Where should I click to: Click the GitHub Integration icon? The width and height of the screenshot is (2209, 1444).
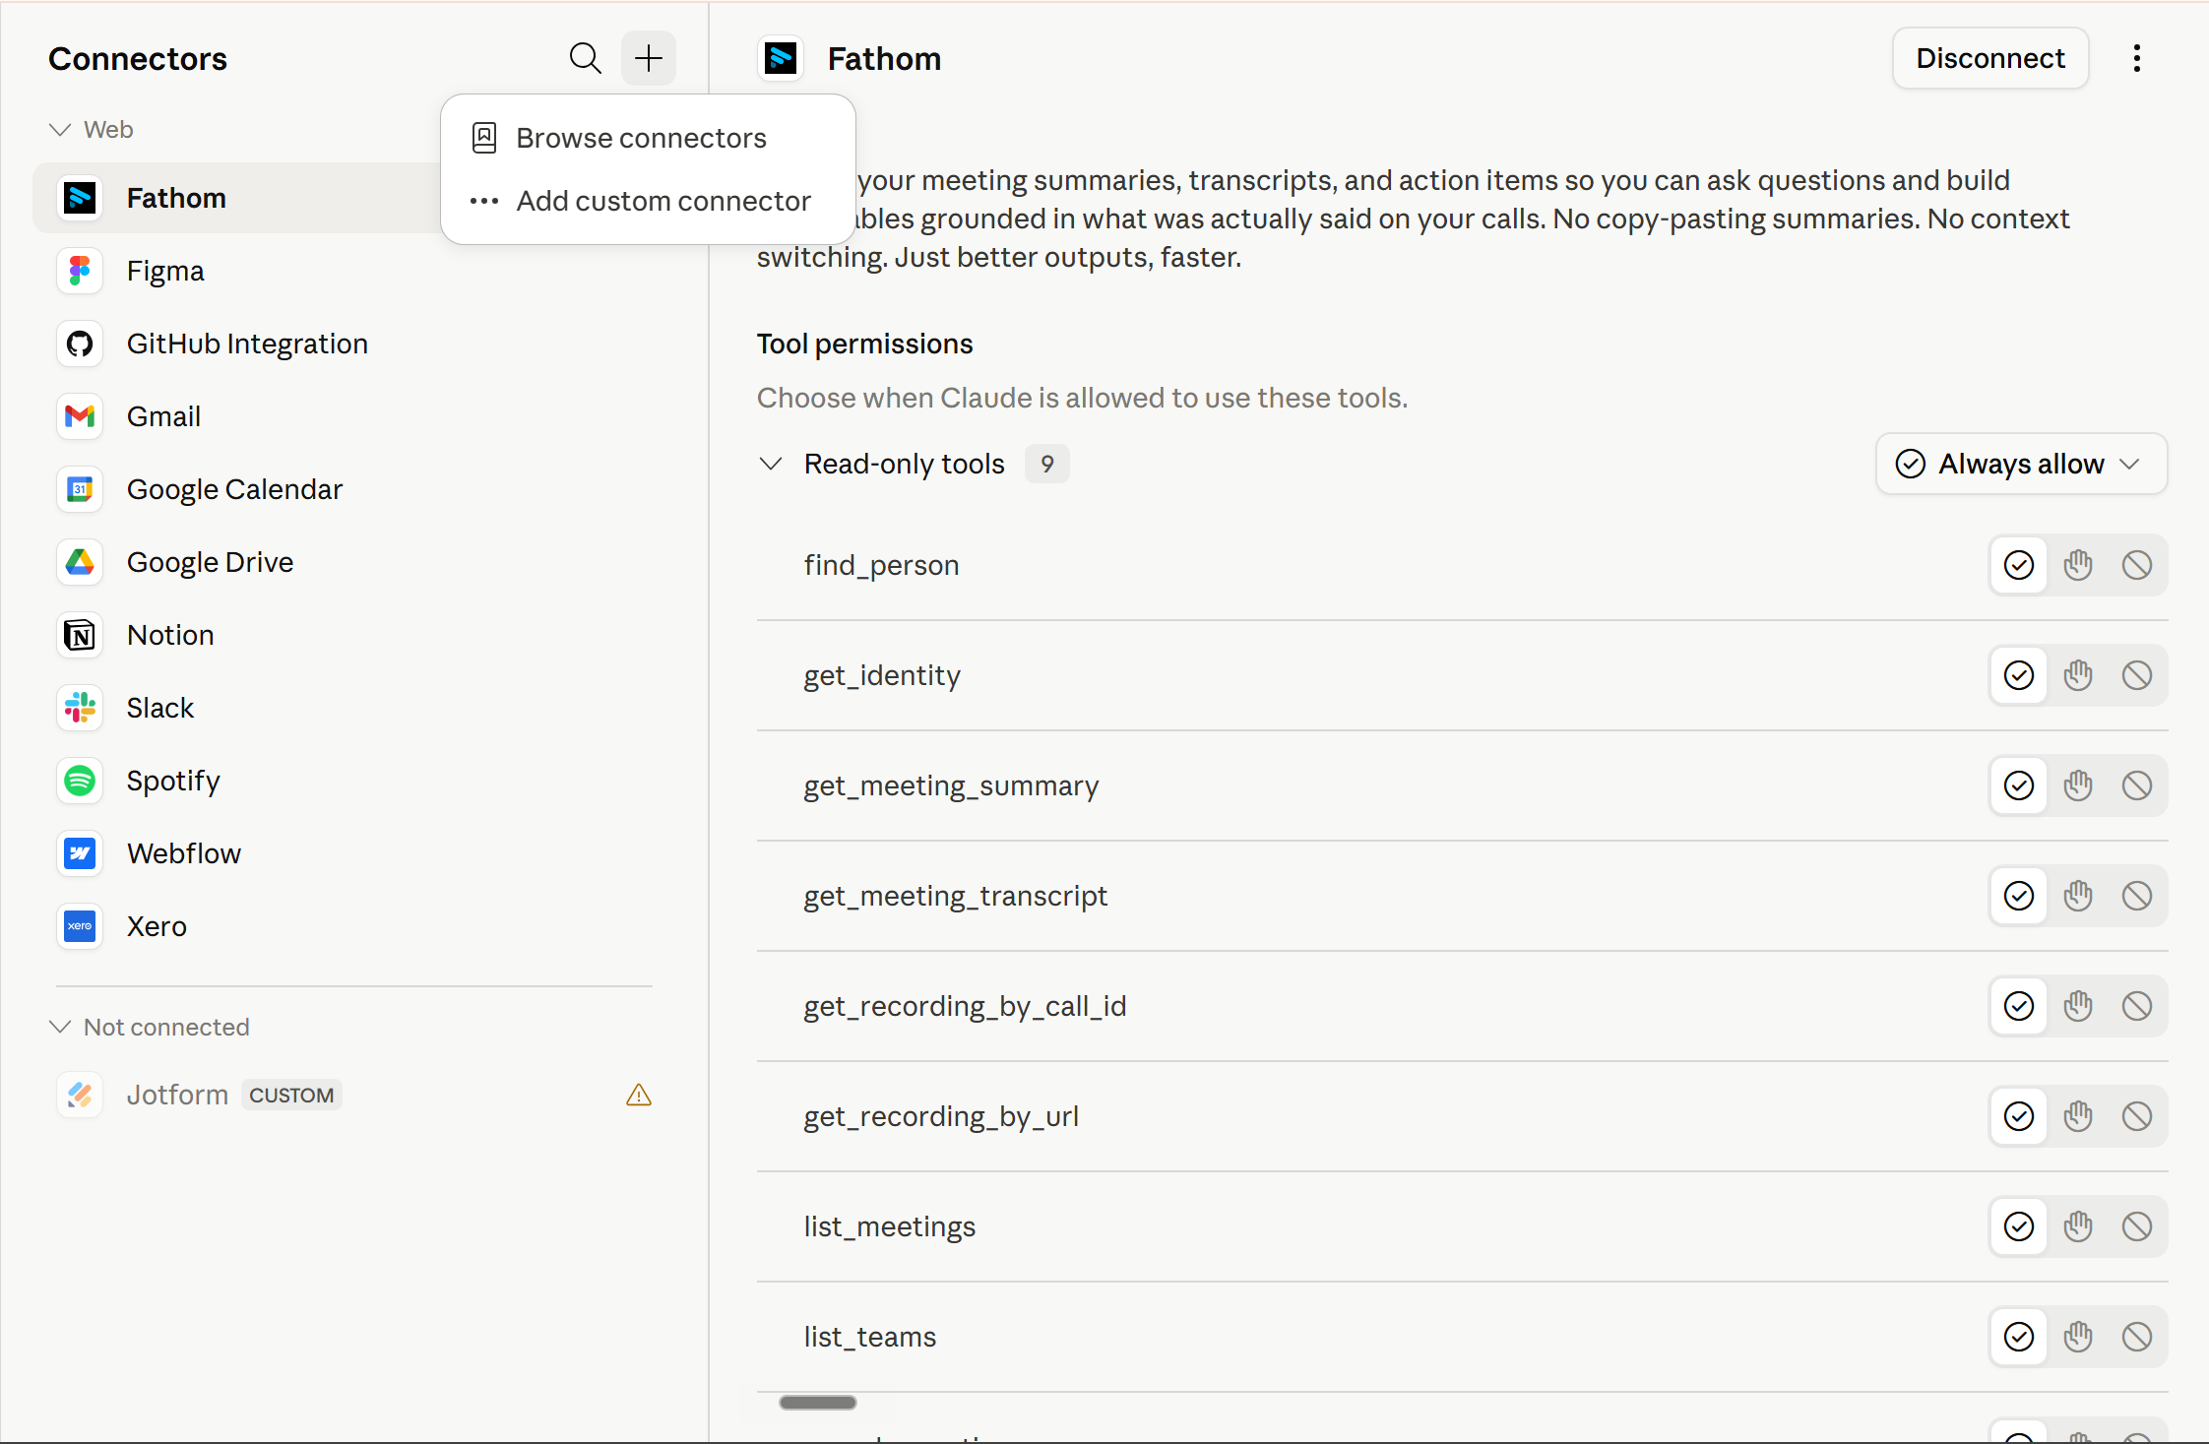[80, 344]
